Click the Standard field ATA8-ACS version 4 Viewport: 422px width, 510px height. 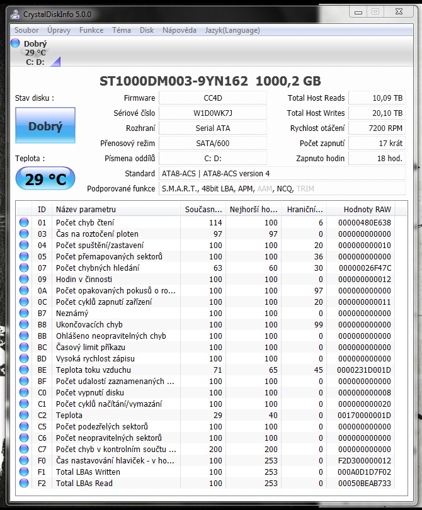pyautogui.click(x=282, y=173)
